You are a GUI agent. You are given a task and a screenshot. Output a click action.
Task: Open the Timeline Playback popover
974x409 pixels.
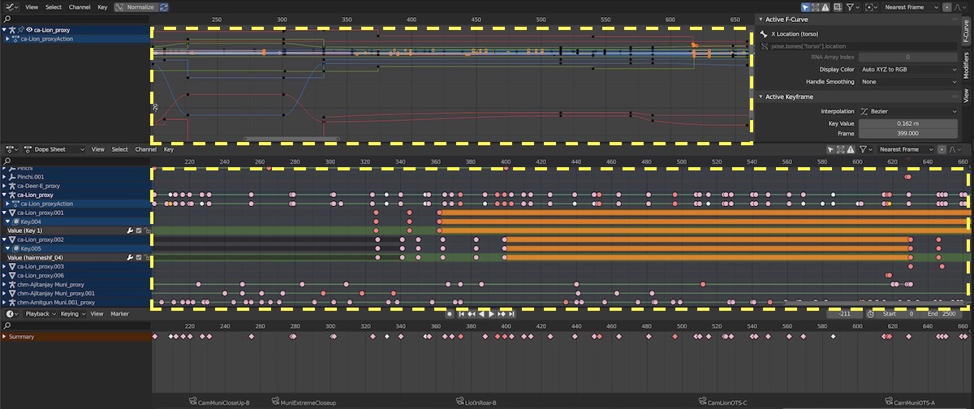[x=41, y=313]
